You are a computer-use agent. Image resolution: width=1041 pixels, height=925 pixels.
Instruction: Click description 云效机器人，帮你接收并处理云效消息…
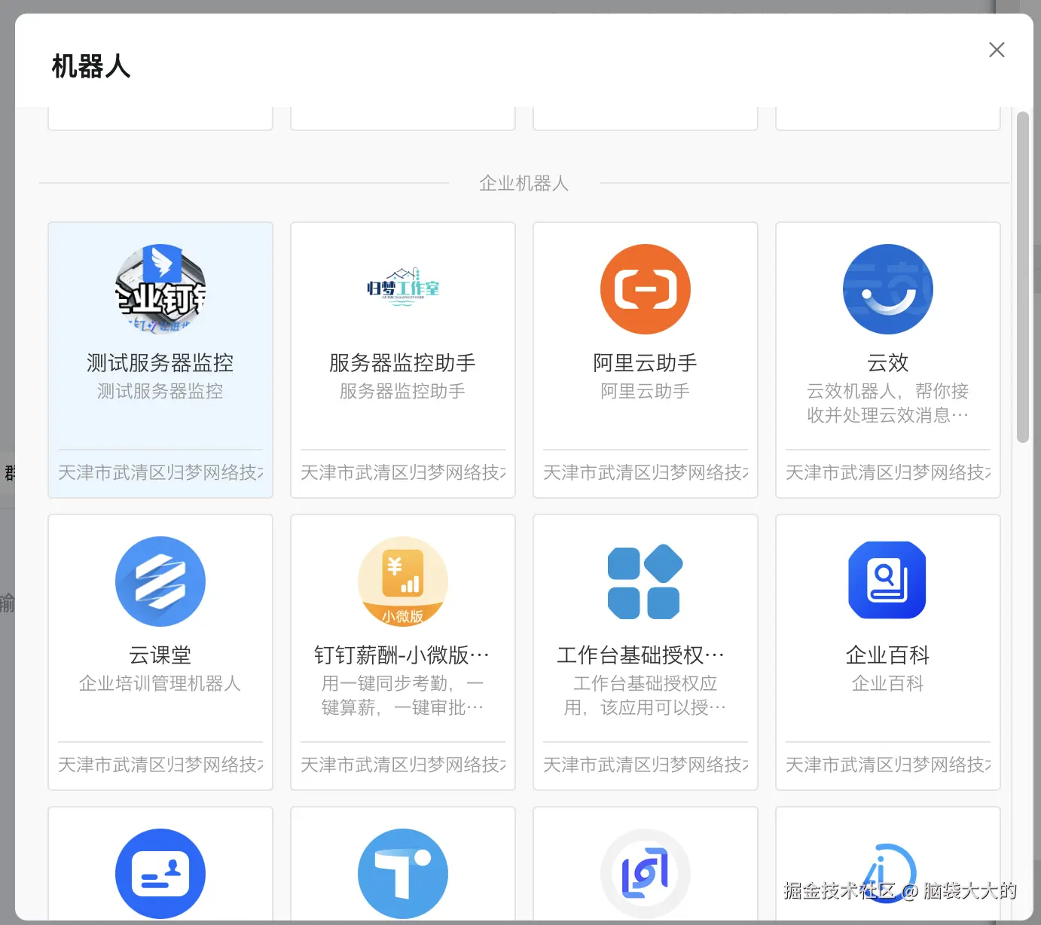888,403
